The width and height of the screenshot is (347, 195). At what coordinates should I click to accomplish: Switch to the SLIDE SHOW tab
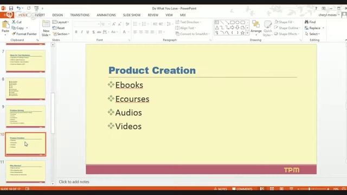(x=132, y=15)
